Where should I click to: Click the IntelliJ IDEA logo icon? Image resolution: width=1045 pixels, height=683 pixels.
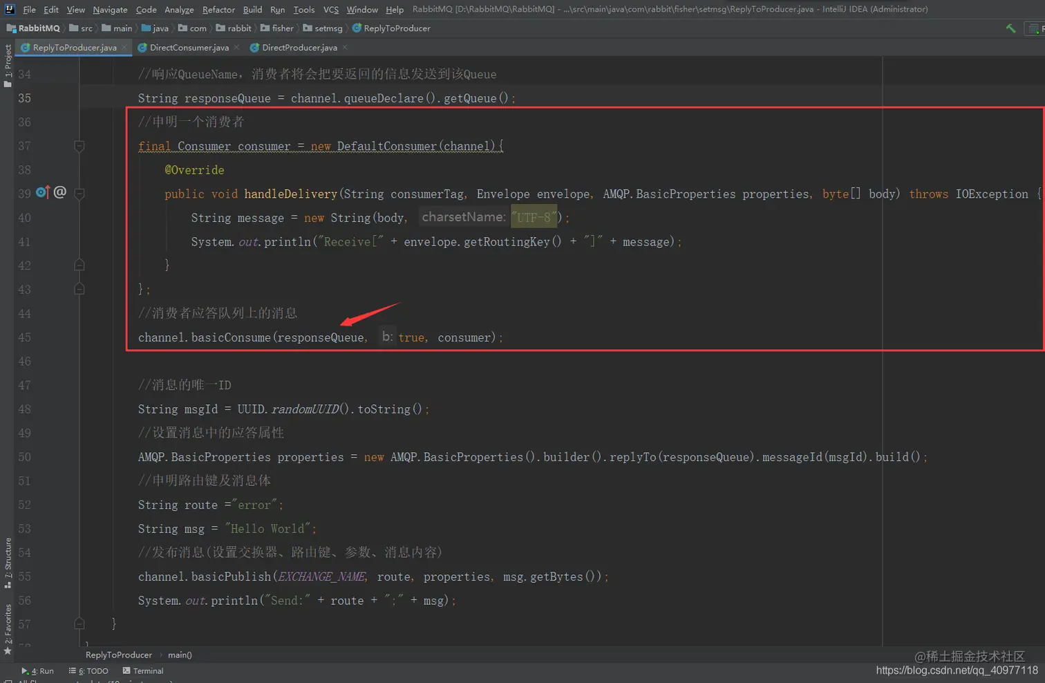pyautogui.click(x=10, y=9)
